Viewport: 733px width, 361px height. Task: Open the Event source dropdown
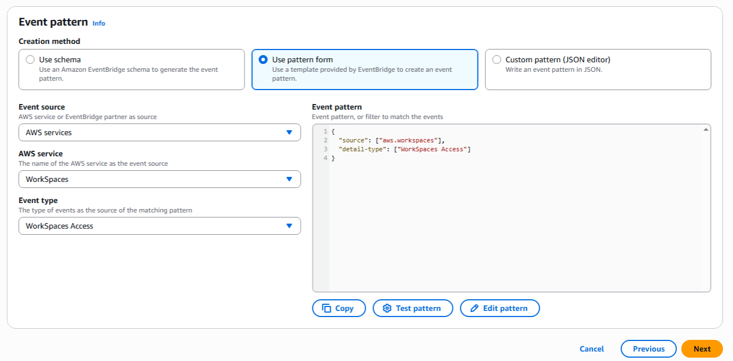tap(159, 132)
